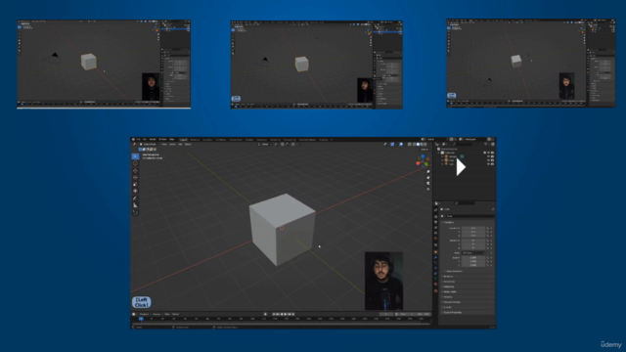Hide the Camera in outliner
This screenshot has width=626, height=352.
coord(488,156)
